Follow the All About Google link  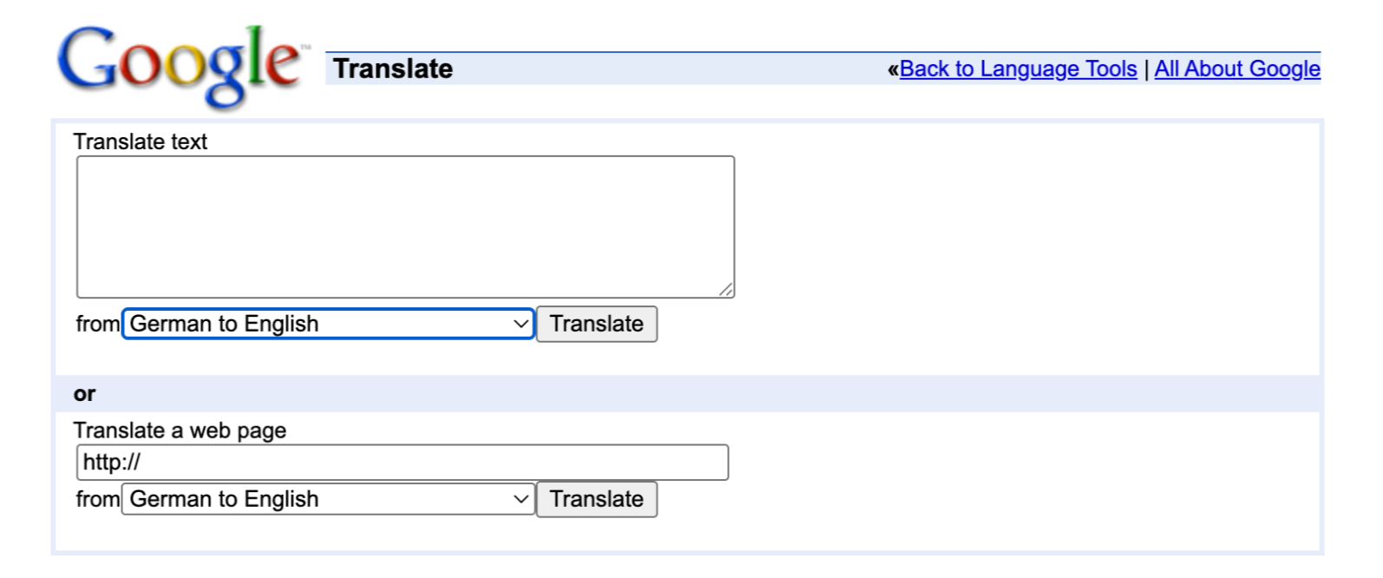pyautogui.click(x=1237, y=69)
